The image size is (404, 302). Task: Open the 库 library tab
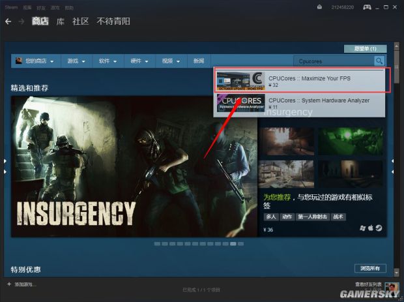pyautogui.click(x=61, y=22)
